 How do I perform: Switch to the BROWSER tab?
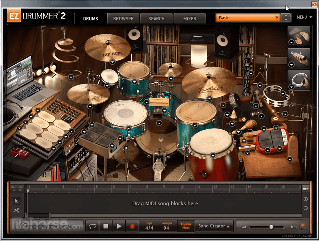click(x=123, y=19)
